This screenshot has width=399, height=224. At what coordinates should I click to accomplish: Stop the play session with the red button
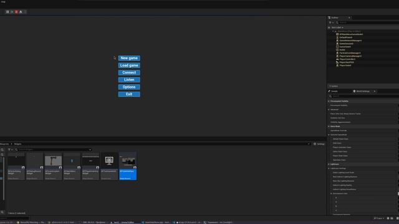tap(16, 12)
